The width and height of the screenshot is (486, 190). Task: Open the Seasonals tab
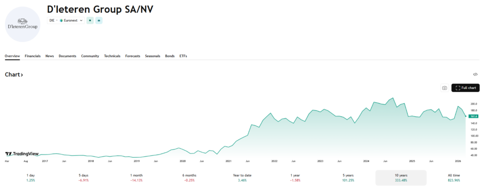[x=152, y=56]
